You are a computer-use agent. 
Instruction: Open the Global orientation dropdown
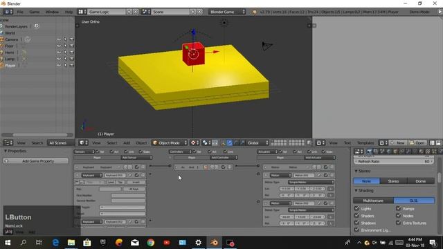(257, 143)
